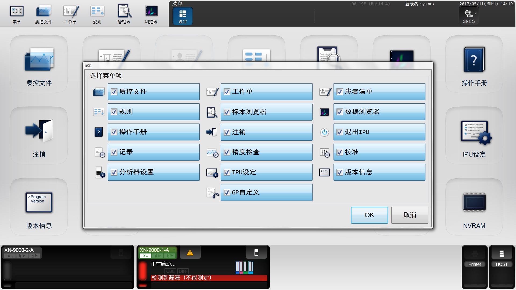Select the XN-9000-2-A analyzer label
Image resolution: width=516 pixels, height=290 pixels.
(19, 250)
